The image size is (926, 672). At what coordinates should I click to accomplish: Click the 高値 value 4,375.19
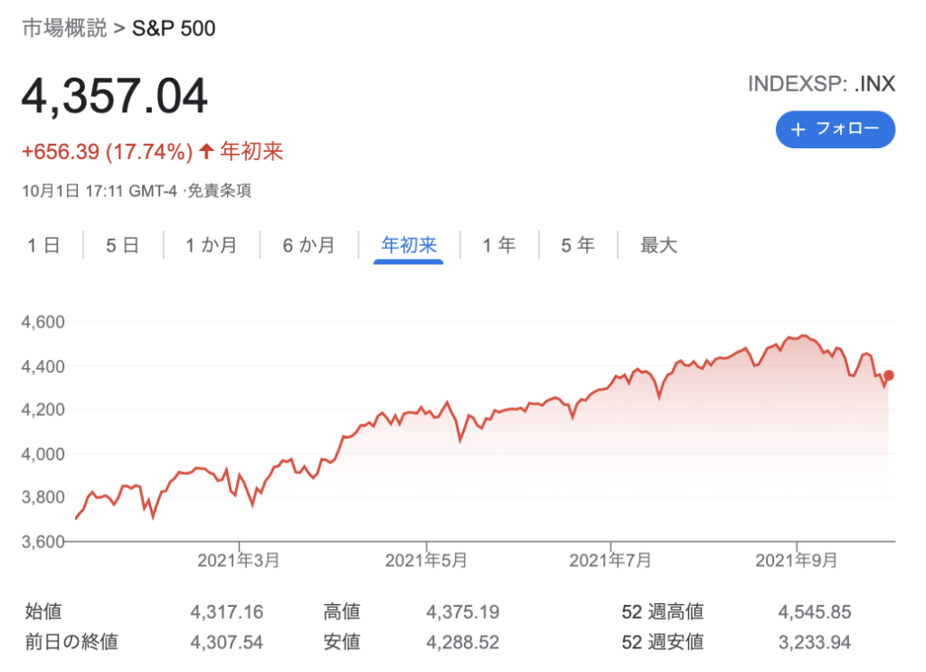[463, 611]
